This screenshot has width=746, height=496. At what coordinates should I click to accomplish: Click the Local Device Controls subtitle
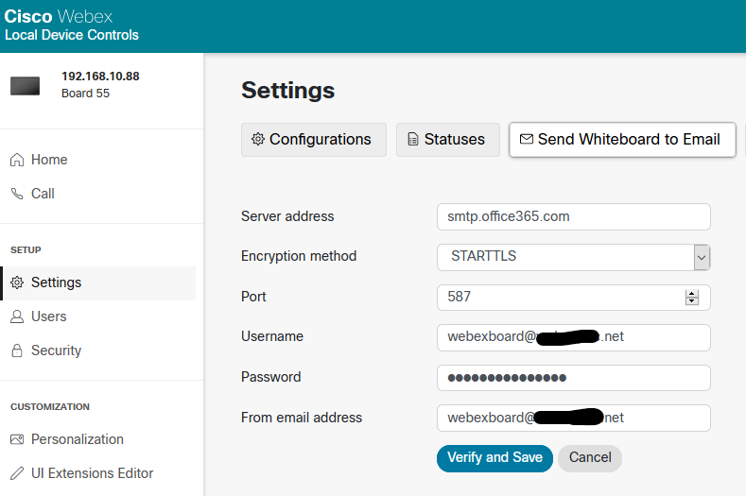(x=72, y=35)
